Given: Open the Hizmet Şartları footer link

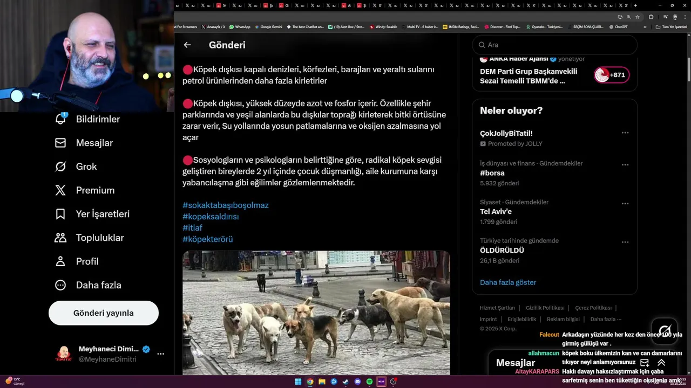Looking at the screenshot, I should pos(497,308).
